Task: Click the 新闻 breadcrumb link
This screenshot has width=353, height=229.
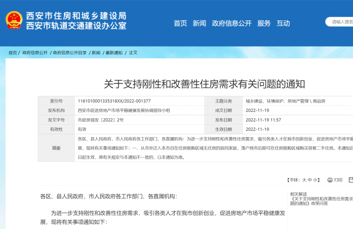Action: [x=96, y=53]
